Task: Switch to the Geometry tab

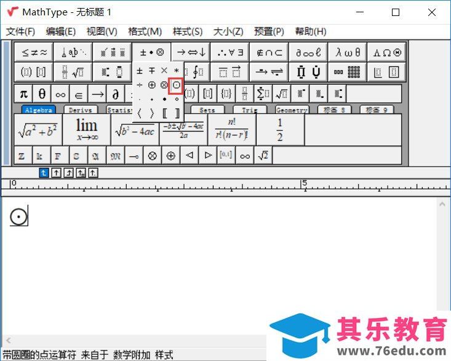Action: 292,110
